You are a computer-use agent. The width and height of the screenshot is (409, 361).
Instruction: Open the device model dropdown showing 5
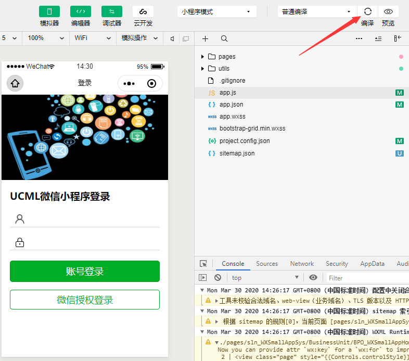[10, 38]
